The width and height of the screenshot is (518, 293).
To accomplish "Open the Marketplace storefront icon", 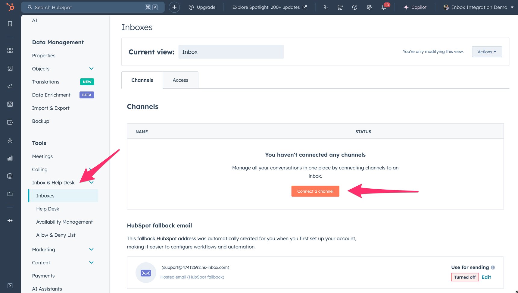I will pos(340,7).
